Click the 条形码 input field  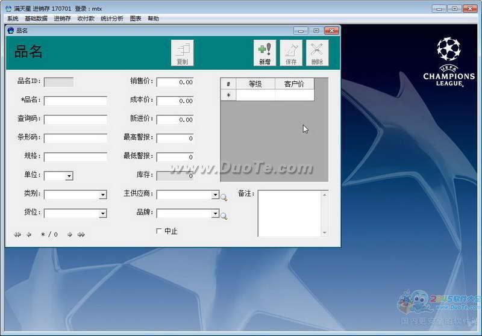click(76, 138)
